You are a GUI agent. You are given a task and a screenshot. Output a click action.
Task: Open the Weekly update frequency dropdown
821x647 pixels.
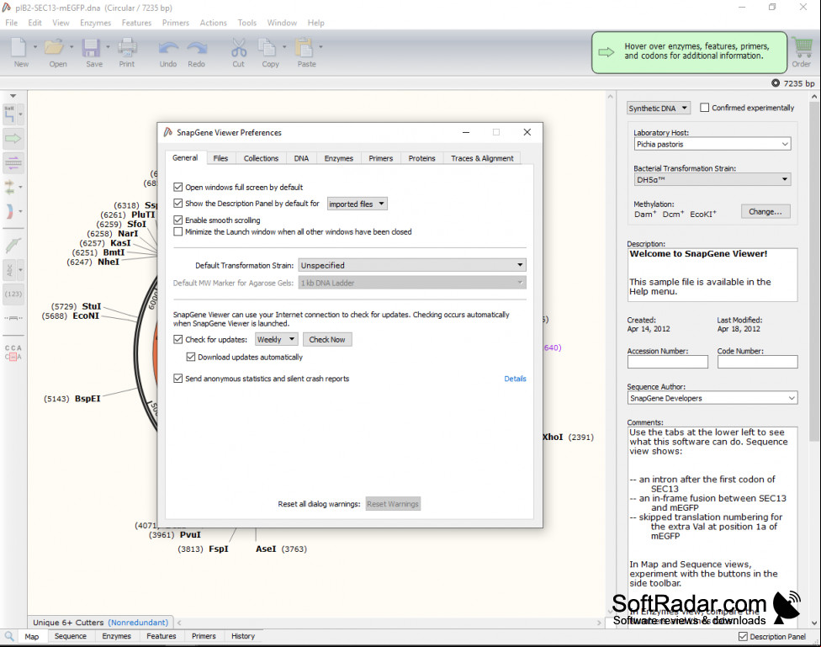(277, 339)
